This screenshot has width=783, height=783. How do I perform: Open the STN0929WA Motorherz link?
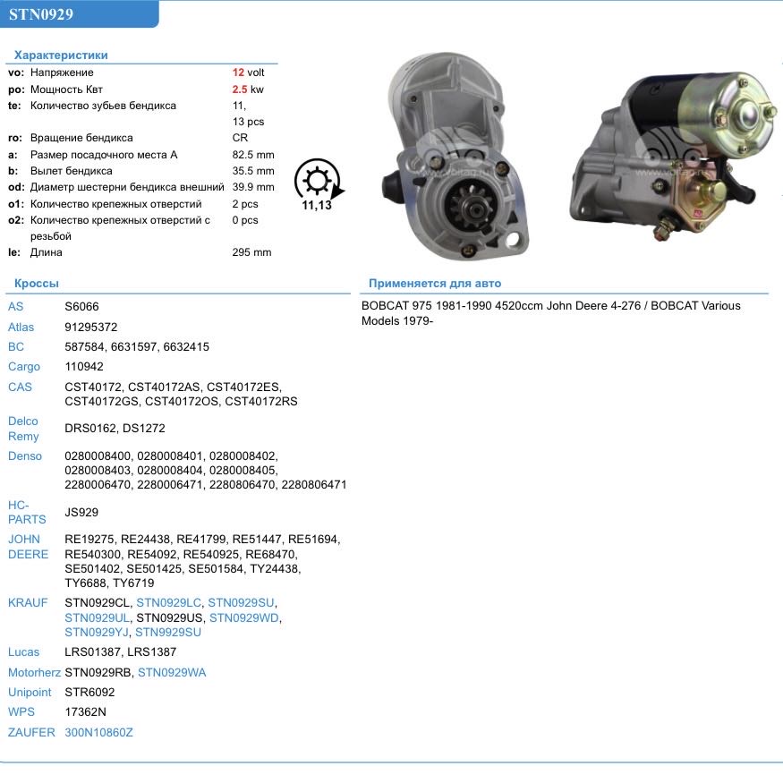point(172,672)
